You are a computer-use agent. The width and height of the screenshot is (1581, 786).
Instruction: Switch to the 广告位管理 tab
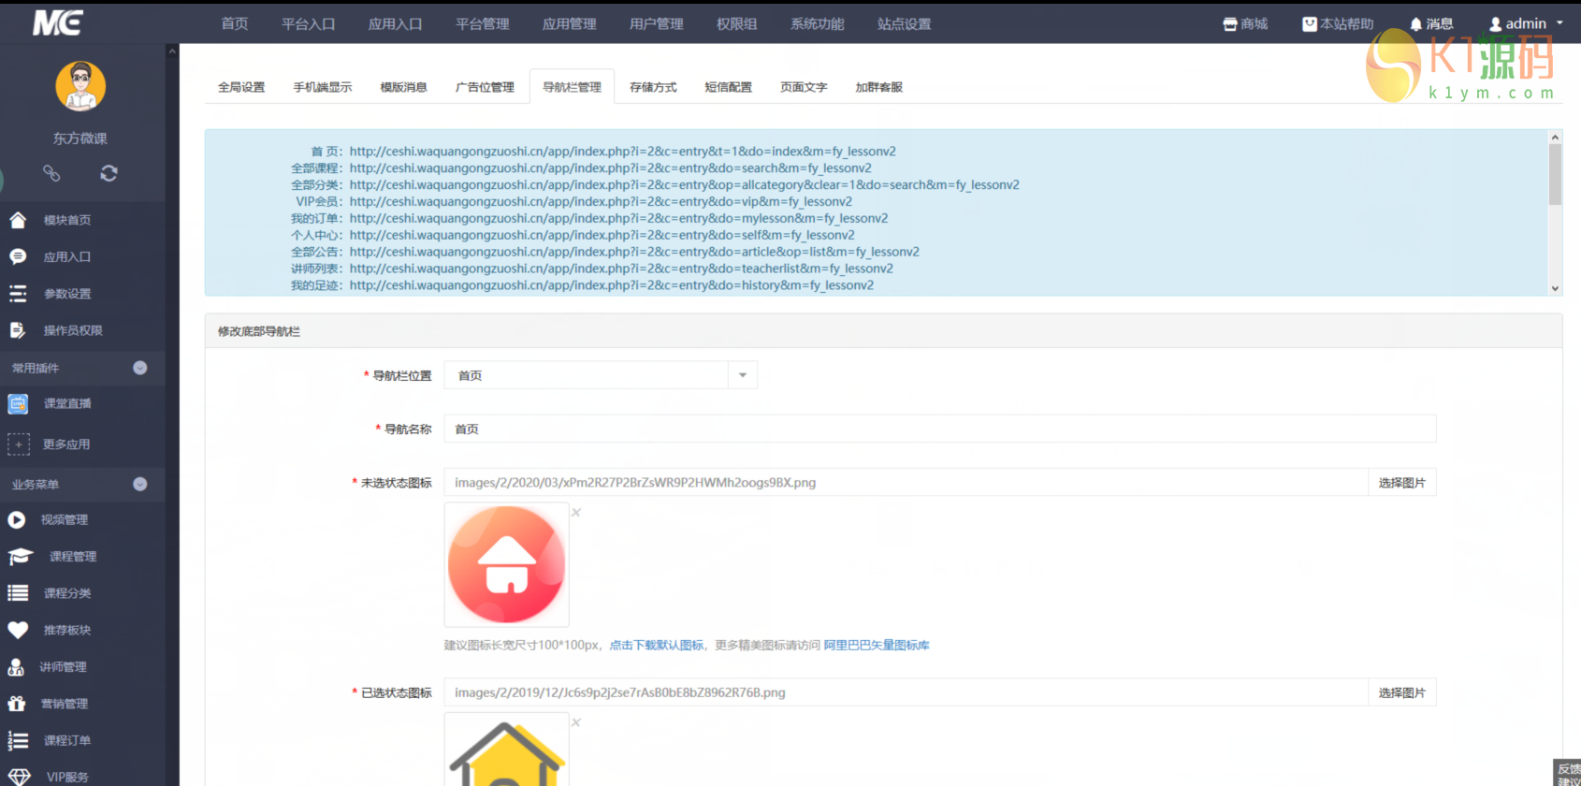(485, 87)
